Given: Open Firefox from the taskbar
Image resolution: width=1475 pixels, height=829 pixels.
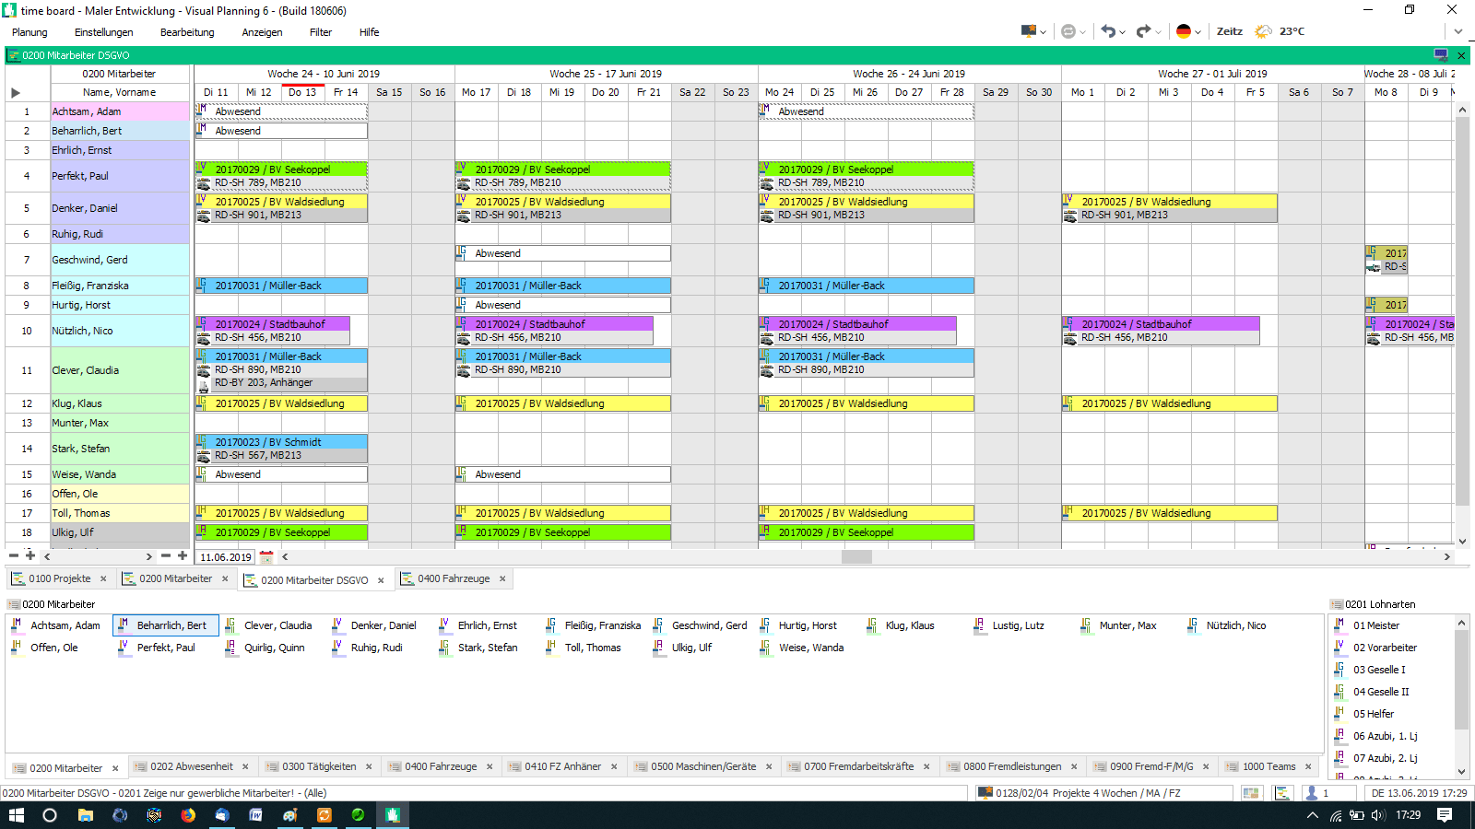Looking at the screenshot, I should tap(188, 815).
